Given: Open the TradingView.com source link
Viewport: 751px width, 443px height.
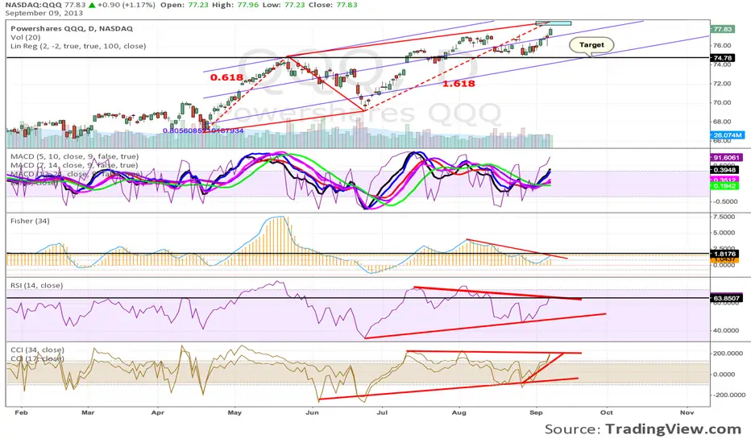Looking at the screenshot, I should [673, 429].
